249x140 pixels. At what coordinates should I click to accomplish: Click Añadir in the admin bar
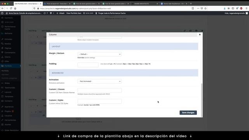pyautogui.click(x=60, y=13)
